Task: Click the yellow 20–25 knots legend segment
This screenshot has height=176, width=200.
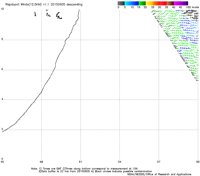Action: 149,3
